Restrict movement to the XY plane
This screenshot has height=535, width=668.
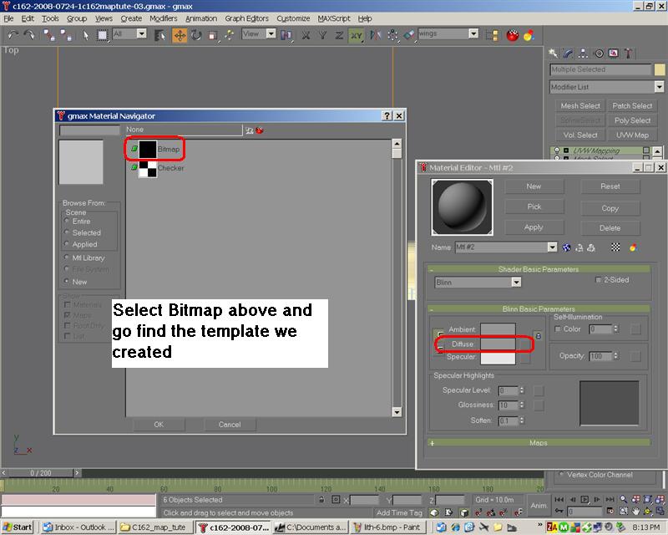pos(357,35)
